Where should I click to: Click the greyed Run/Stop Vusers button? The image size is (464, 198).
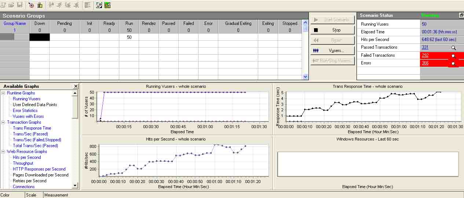[333, 61]
